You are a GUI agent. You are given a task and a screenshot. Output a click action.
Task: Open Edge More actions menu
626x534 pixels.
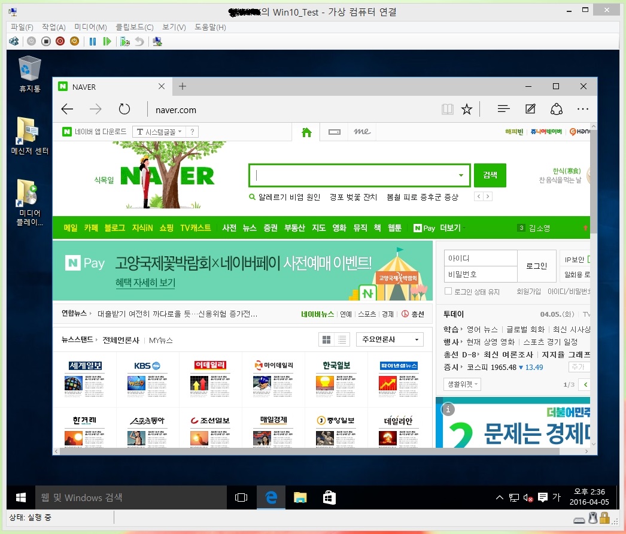click(582, 108)
